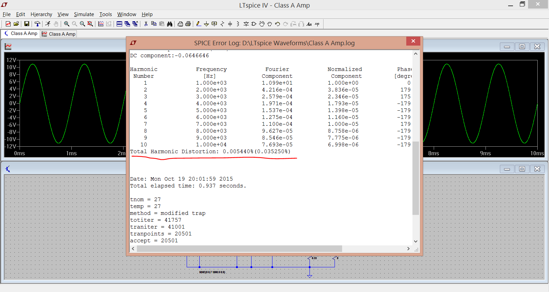This screenshot has width=549, height=292.
Task: Open the View menu
Action: [x=63, y=14]
